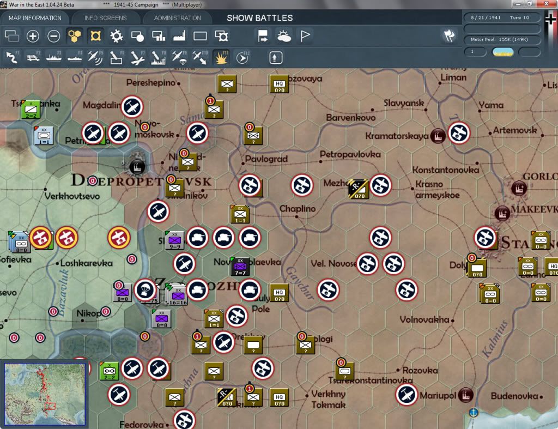Screen dimensions: 558x429
Task: Click the blue-yellow weather indicator pill
Action: [502, 52]
